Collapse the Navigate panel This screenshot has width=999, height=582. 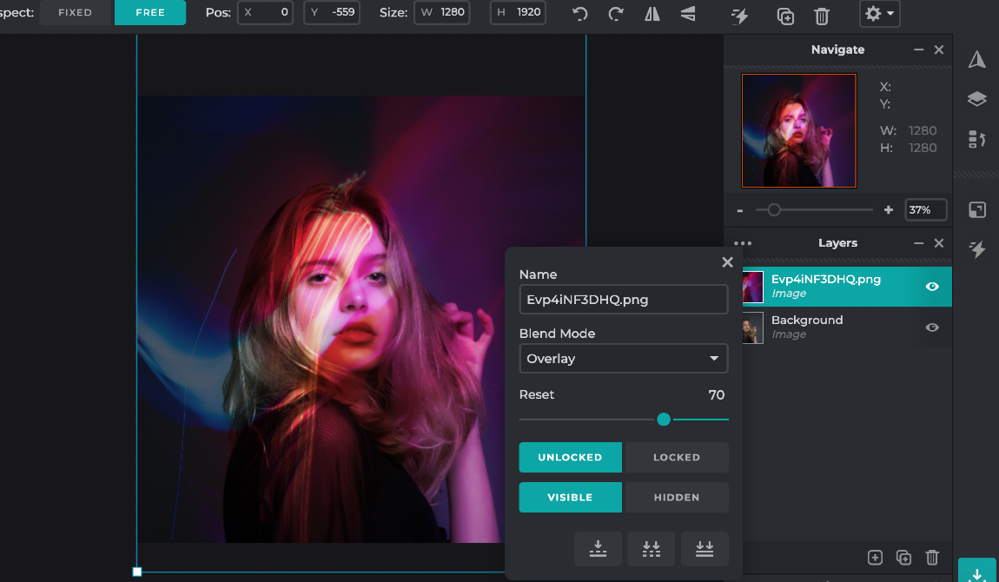(x=918, y=50)
